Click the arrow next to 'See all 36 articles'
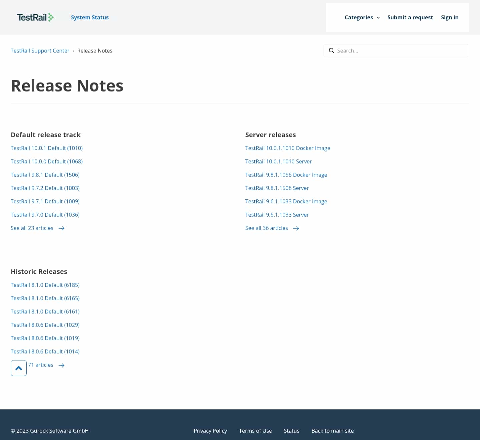This screenshot has width=480, height=440. (x=296, y=228)
